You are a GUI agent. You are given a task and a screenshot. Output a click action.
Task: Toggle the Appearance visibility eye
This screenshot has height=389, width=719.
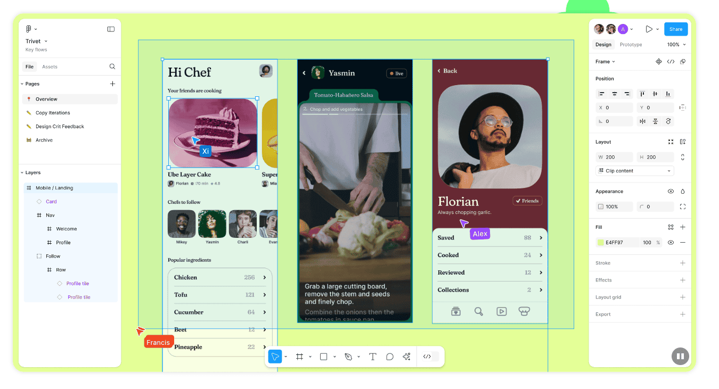coord(671,191)
